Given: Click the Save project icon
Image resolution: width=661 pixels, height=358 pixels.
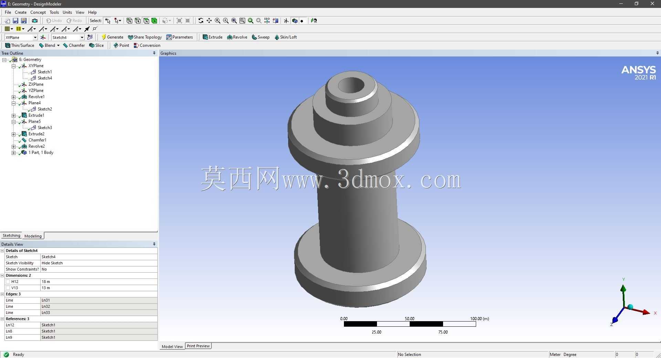Looking at the screenshot, I should pos(15,21).
